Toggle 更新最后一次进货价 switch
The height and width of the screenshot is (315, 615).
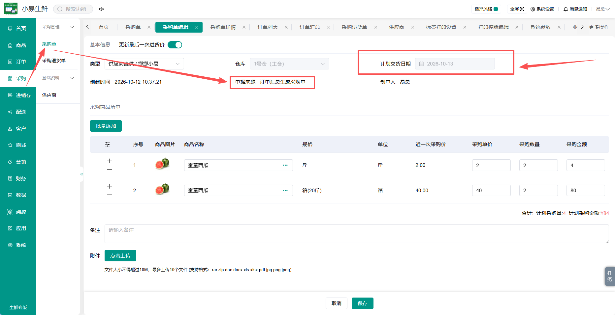pos(175,45)
